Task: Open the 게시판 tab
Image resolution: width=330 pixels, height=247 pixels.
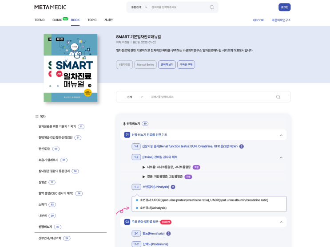Action: [x=108, y=20]
